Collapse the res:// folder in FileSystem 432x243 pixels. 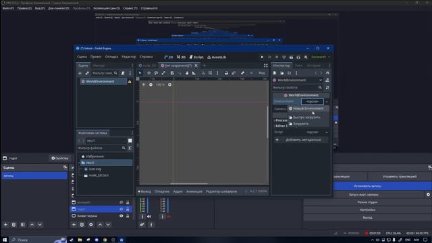[80, 163]
